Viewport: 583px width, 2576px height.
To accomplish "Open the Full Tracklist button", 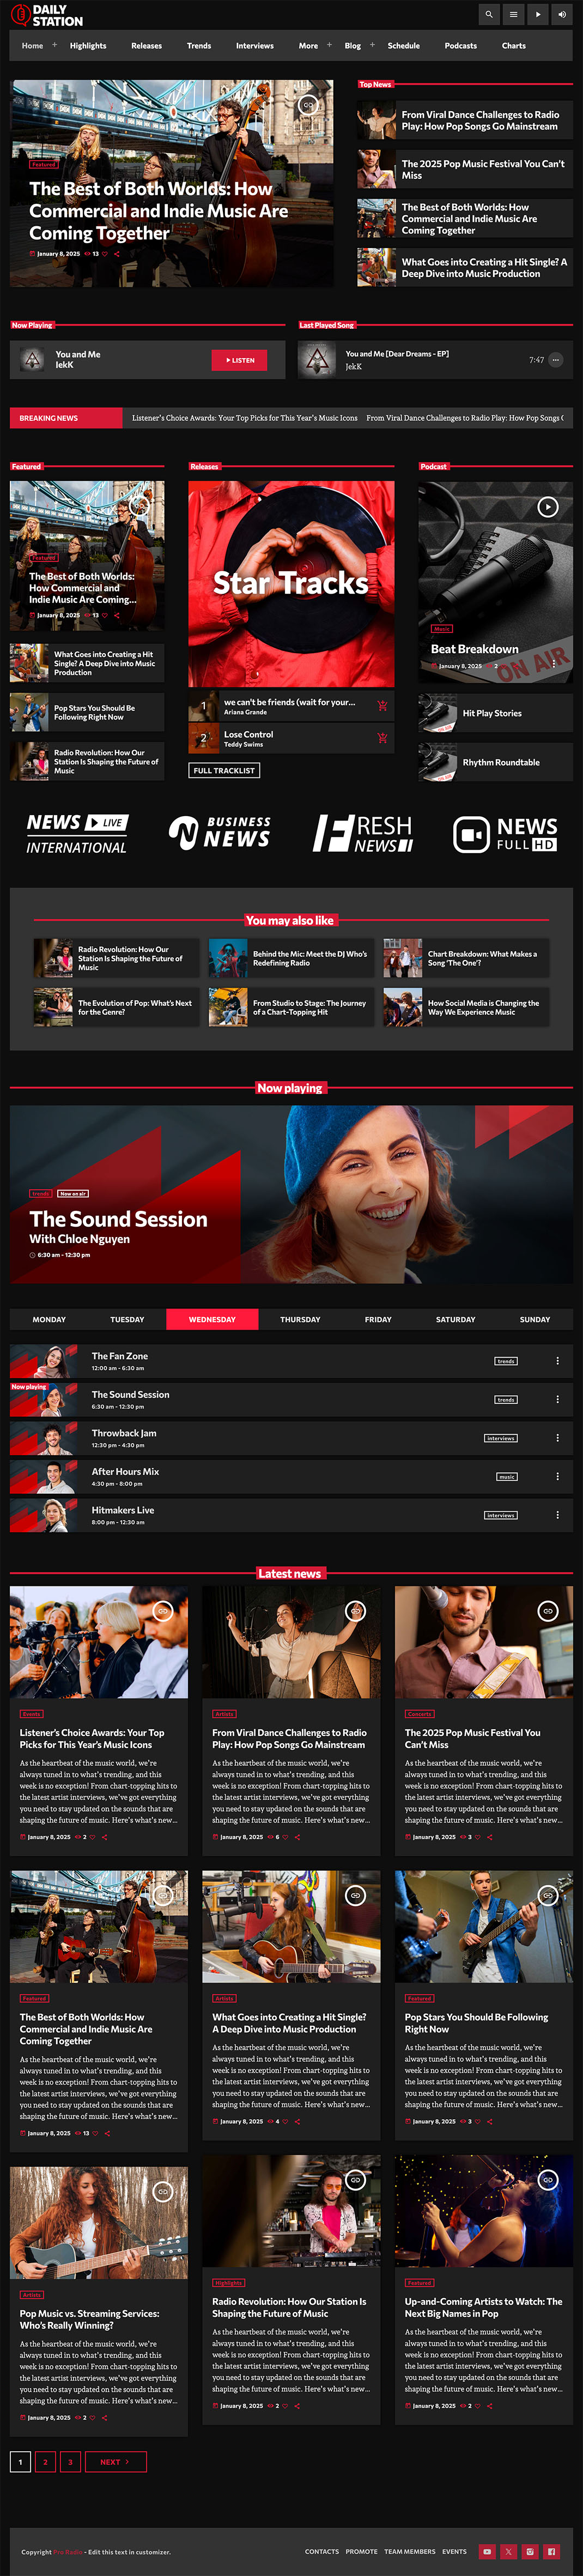I will click(224, 771).
